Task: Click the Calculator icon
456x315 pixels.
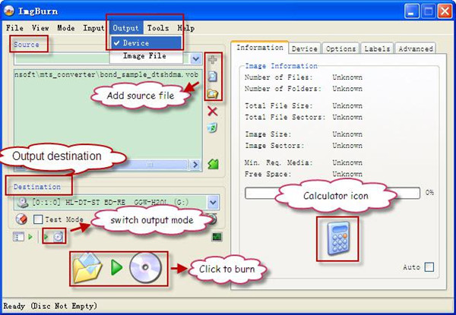Action: tap(337, 239)
